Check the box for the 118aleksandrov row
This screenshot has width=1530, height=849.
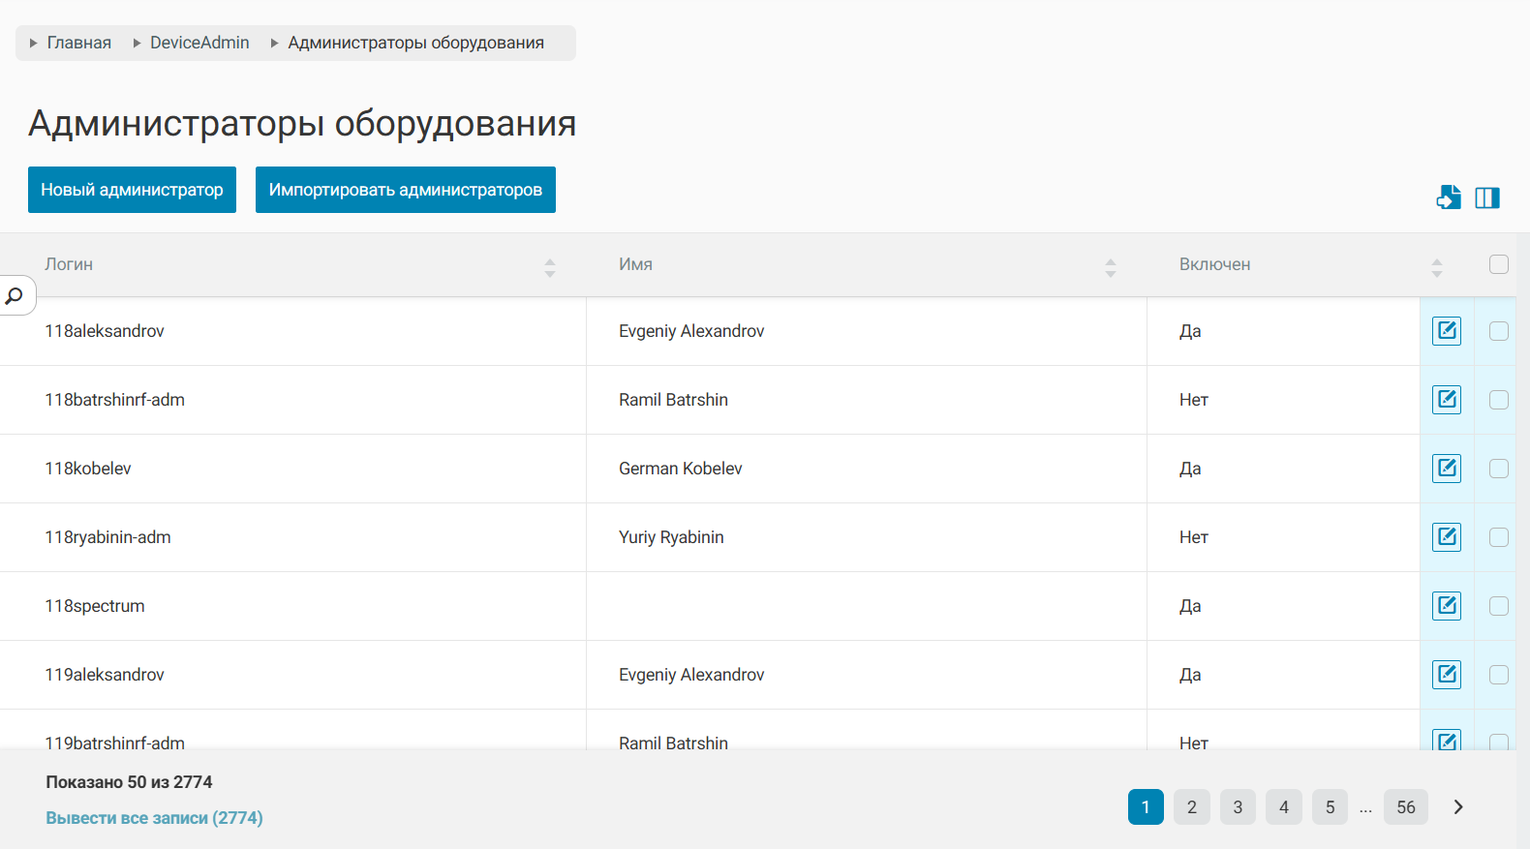pos(1498,331)
